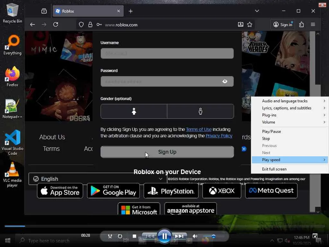Open Audio and language tracks submenu
This screenshot has width=329, height=247.
point(290,101)
